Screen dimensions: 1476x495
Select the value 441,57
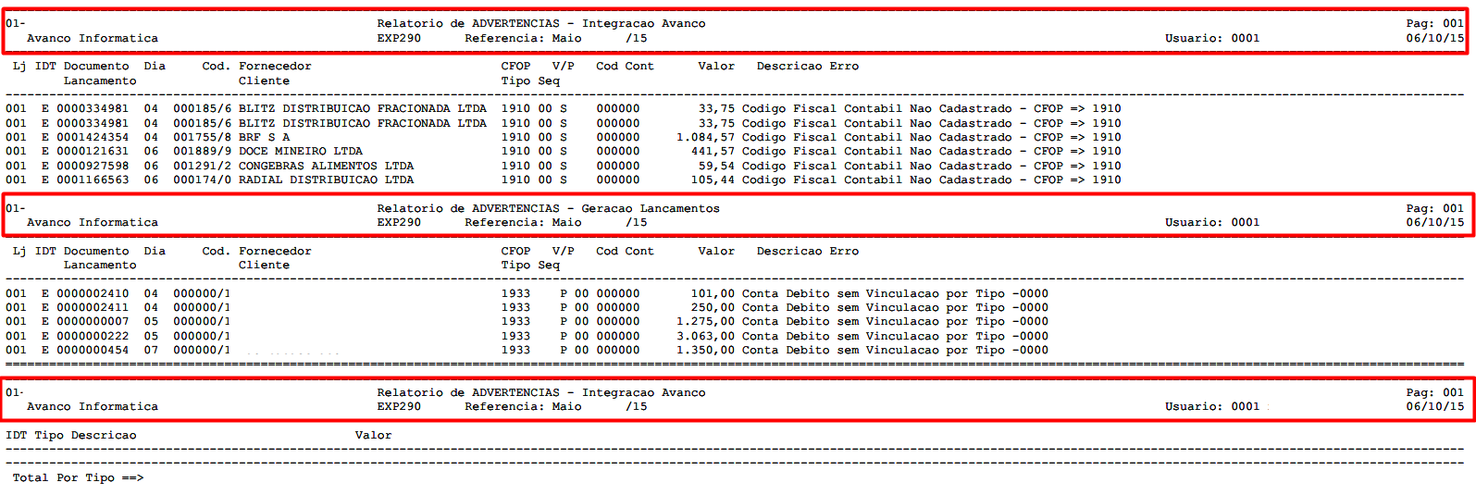[x=713, y=151]
